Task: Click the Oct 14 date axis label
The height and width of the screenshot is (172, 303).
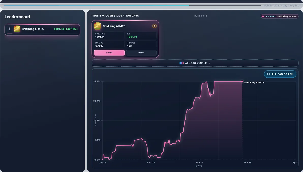Action: pos(102,163)
